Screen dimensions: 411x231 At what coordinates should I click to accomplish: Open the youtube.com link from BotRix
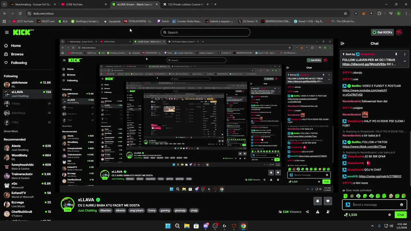364,92
